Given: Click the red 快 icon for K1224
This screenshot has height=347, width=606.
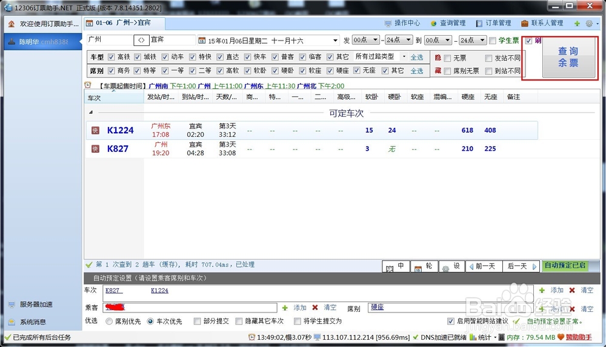Looking at the screenshot, I should [x=95, y=131].
